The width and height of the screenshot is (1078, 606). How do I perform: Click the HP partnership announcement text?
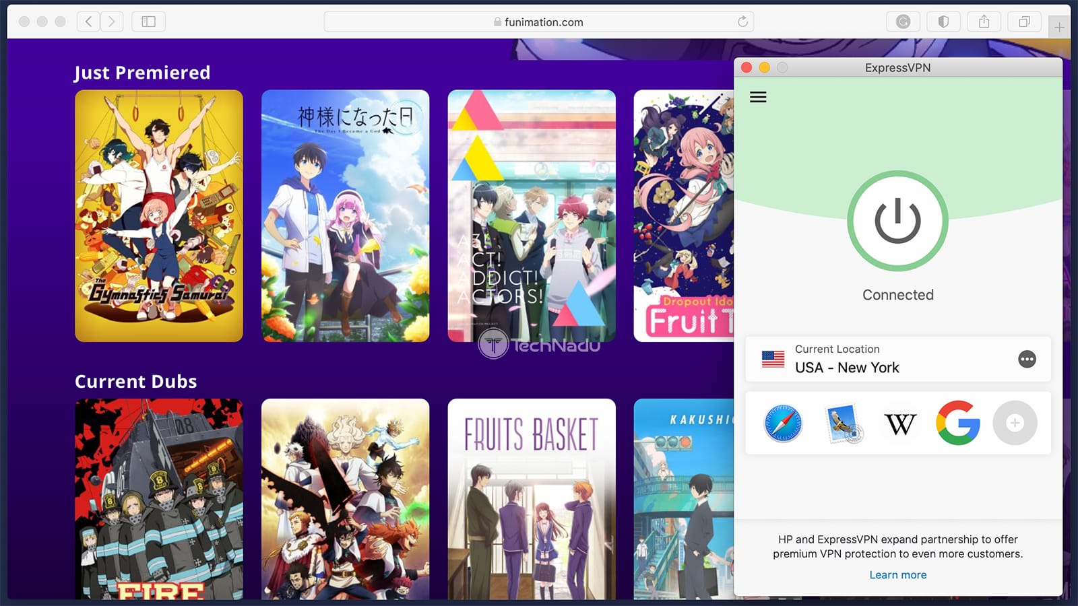coord(897,547)
